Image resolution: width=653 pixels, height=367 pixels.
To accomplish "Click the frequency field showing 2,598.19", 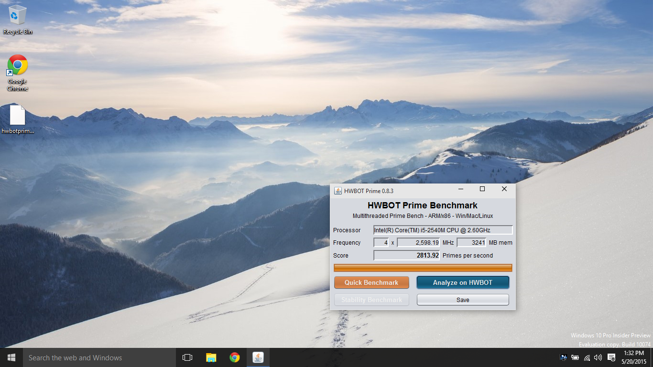I will click(x=418, y=242).
